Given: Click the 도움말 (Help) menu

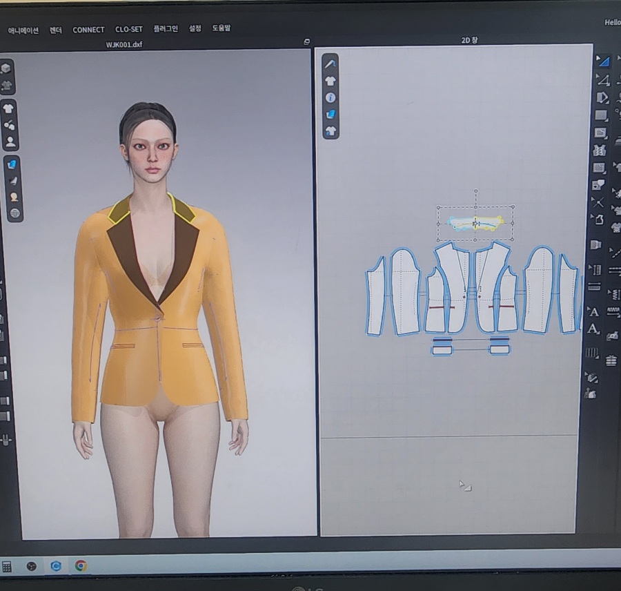Looking at the screenshot, I should pos(221,29).
